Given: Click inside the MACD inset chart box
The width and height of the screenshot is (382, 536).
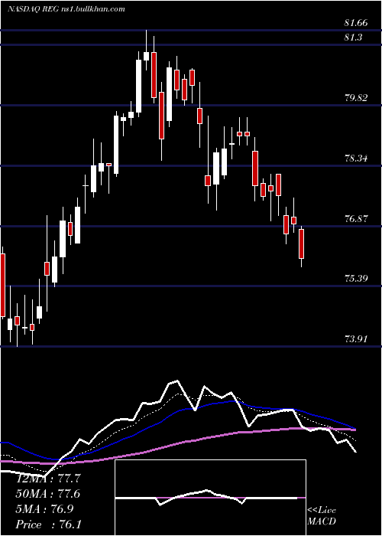Looking at the screenshot, I should (210, 498).
